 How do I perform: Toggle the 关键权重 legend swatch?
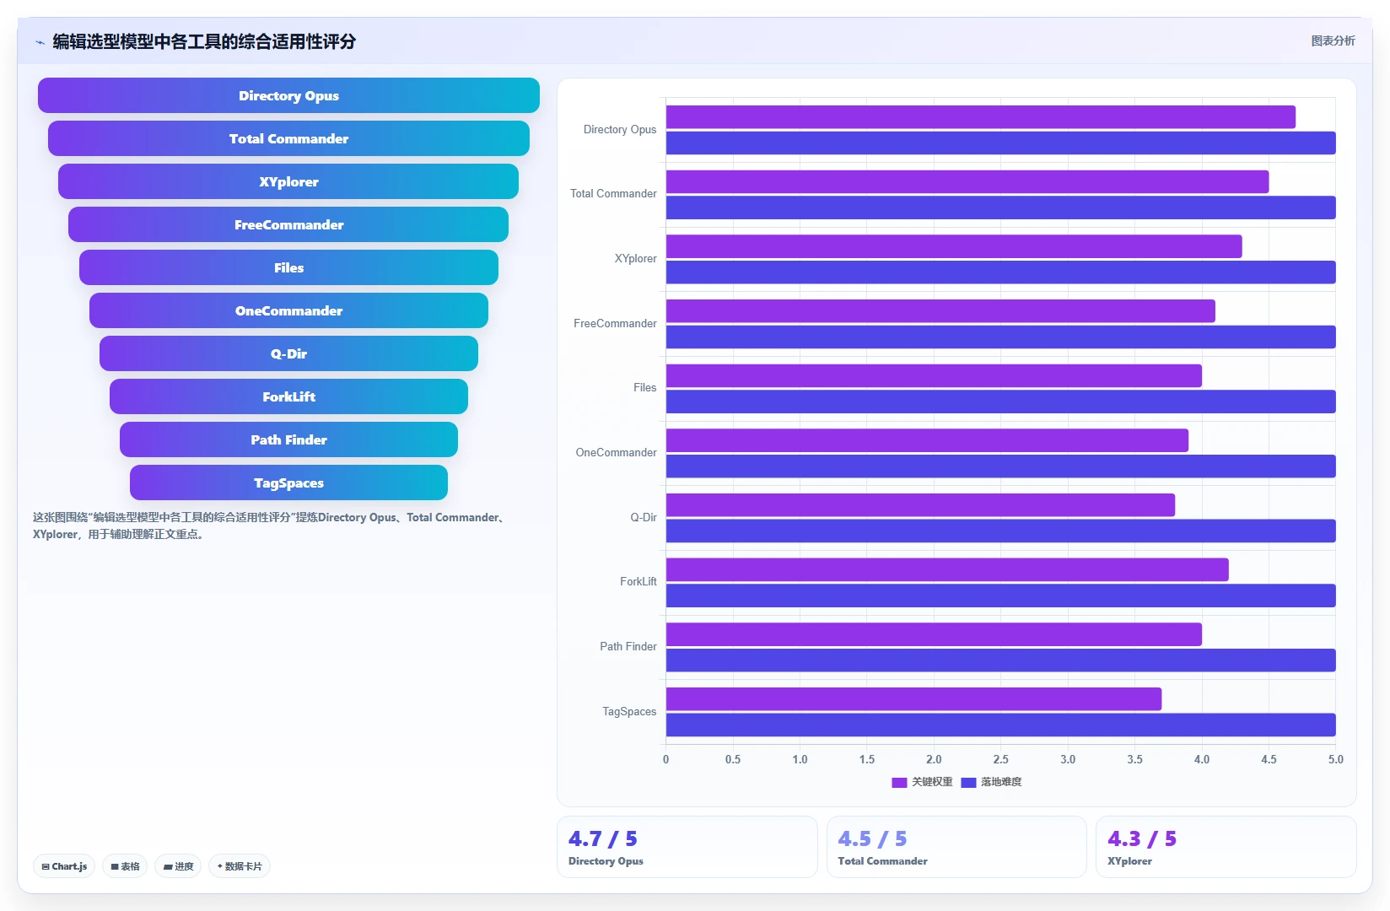click(x=899, y=782)
